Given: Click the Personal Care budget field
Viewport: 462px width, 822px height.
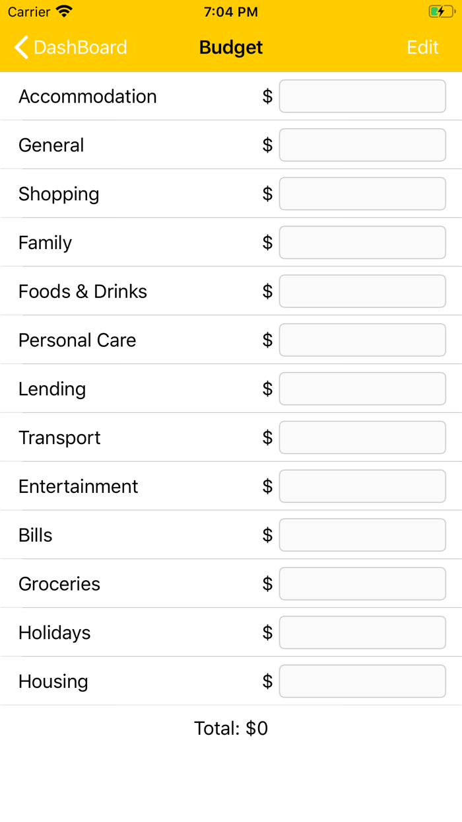Looking at the screenshot, I should [x=362, y=340].
